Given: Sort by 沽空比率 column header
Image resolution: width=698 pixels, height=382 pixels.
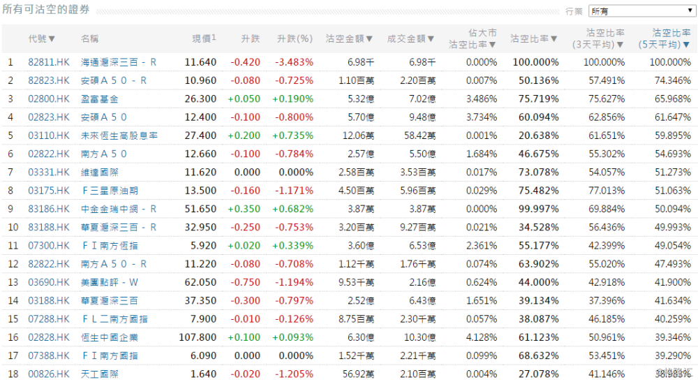Looking at the screenshot, I should point(534,38).
